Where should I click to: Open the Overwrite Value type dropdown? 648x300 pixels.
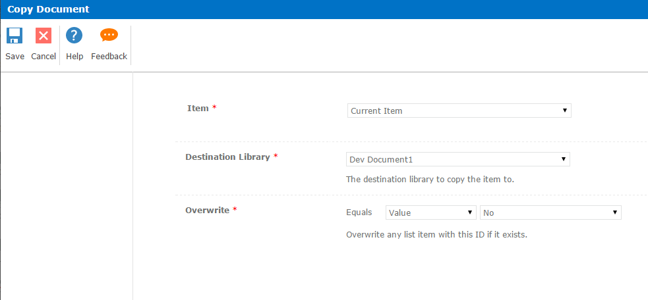coord(430,213)
